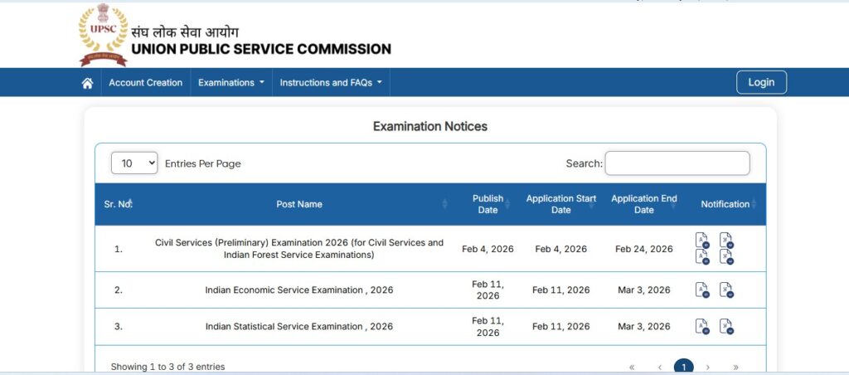Image resolution: width=849 pixels, height=375 pixels.
Task: Go to next page using single arrow
Action: [x=708, y=367]
